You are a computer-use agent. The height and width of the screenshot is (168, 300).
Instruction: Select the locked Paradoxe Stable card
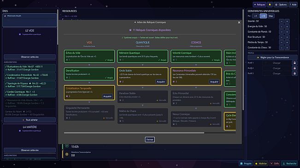[x=143, y=97]
